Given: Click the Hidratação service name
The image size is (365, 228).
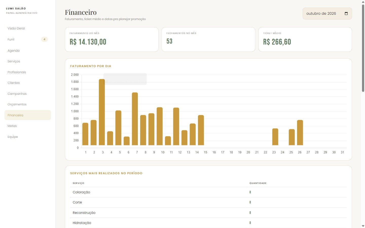Looking at the screenshot, I should pos(82,223).
